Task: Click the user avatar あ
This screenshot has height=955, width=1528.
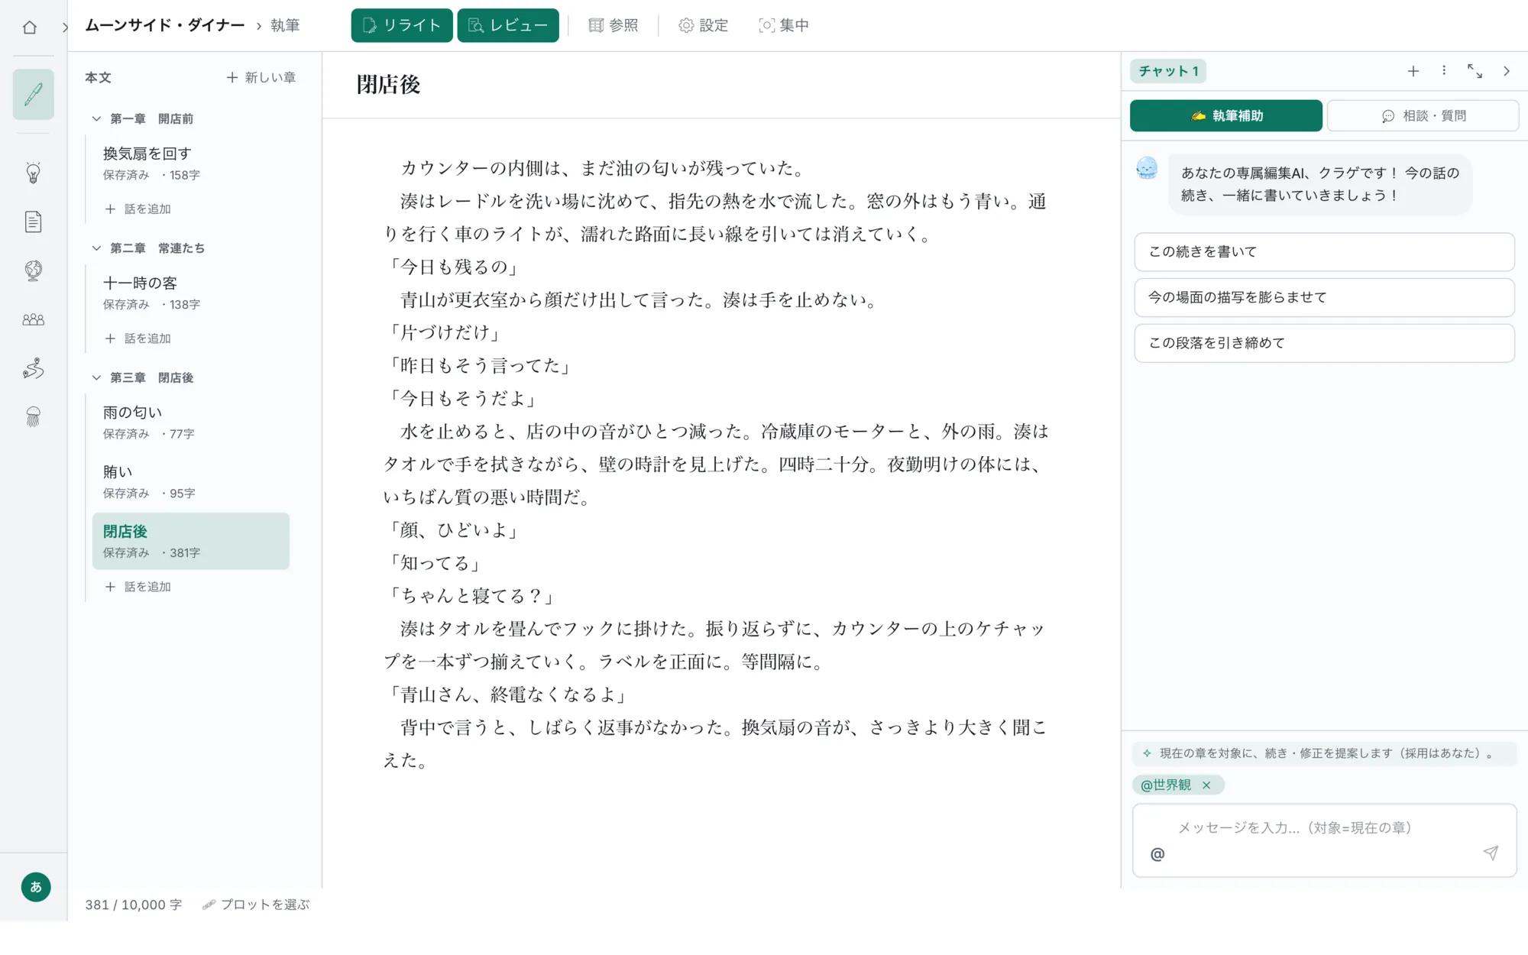Action: [x=36, y=887]
